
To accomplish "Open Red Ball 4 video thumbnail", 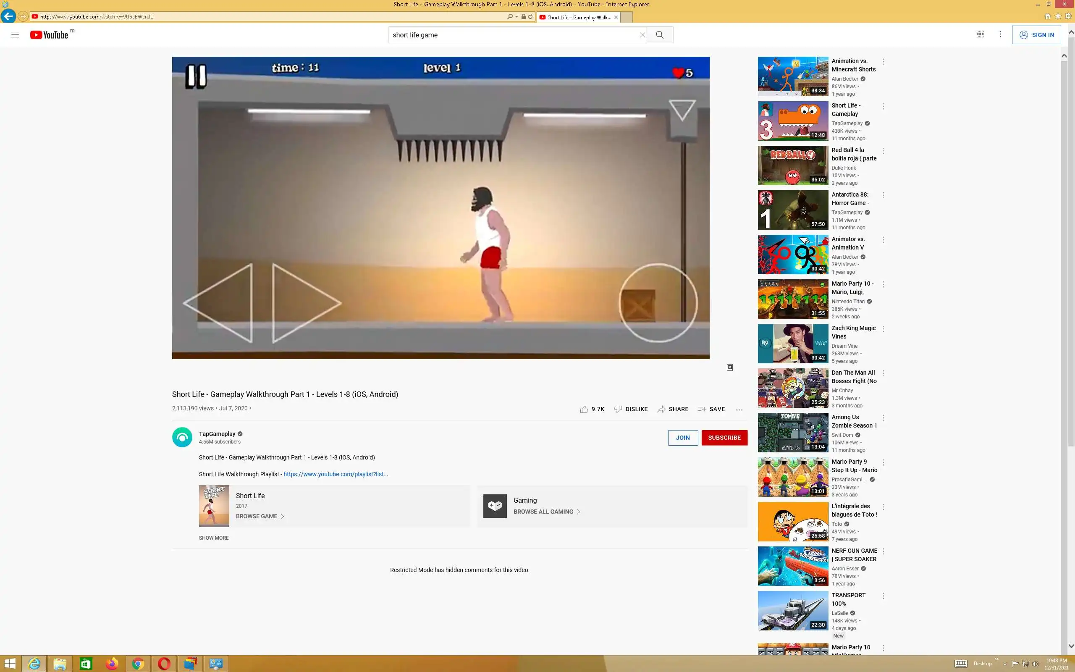I will click(792, 165).
